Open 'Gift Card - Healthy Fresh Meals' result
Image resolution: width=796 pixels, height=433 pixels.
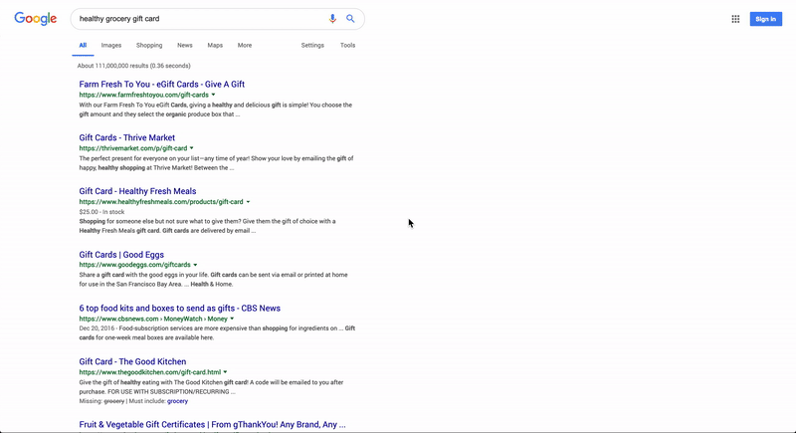click(x=137, y=191)
